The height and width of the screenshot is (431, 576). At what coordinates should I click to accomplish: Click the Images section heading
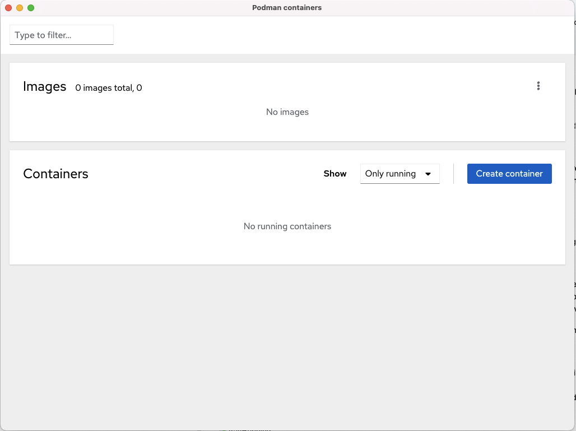[x=44, y=86]
